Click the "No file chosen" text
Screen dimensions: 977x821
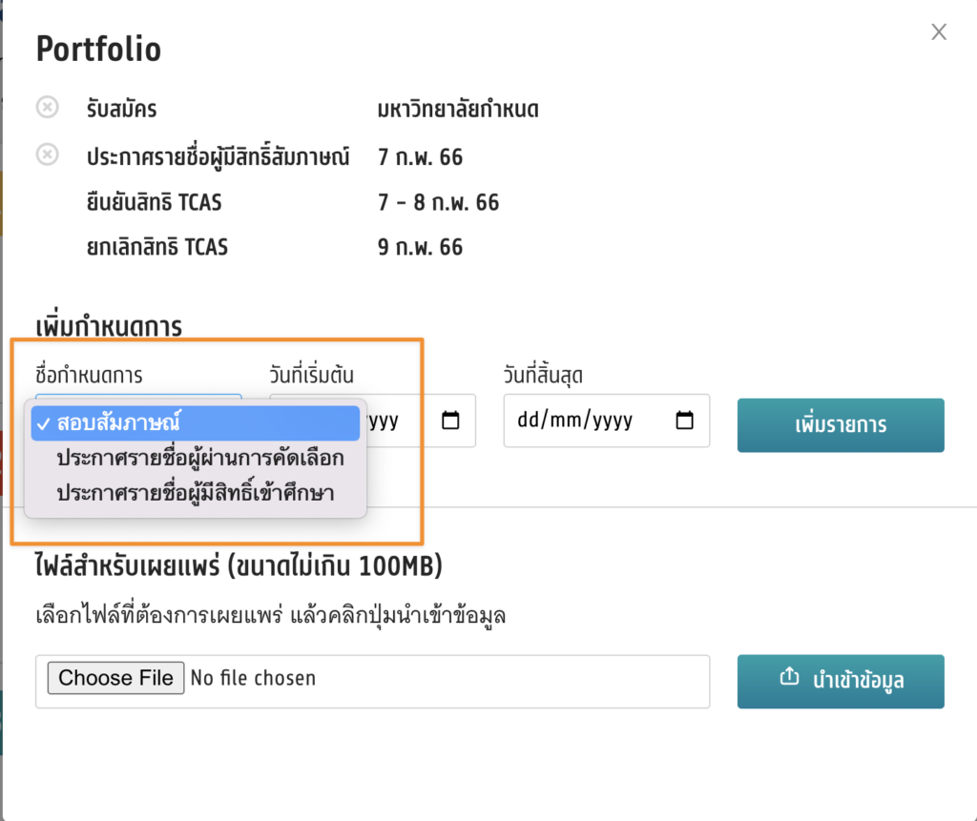pyautogui.click(x=253, y=678)
